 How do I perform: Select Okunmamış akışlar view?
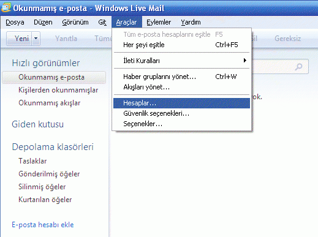point(49,103)
